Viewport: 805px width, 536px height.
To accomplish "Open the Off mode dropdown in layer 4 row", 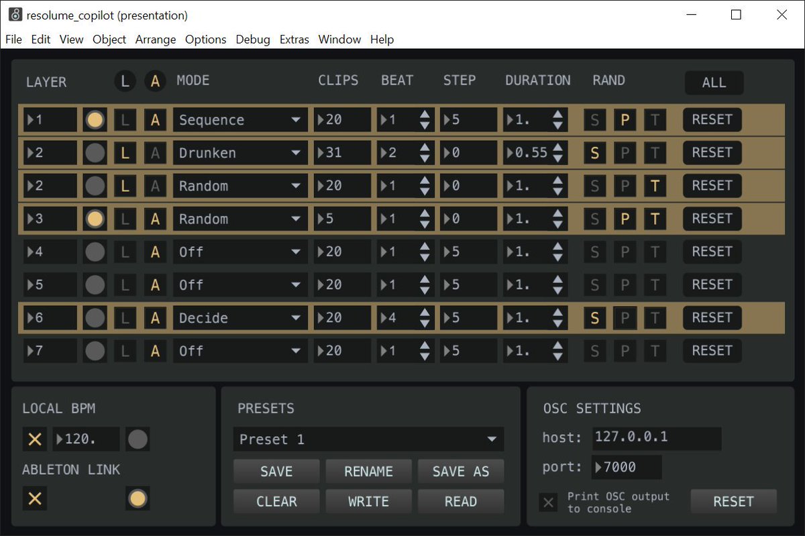I will click(x=240, y=252).
